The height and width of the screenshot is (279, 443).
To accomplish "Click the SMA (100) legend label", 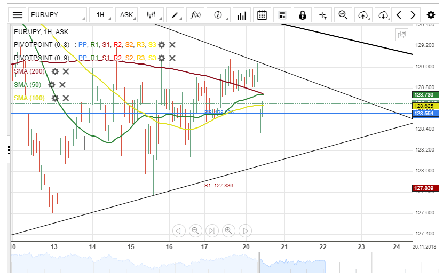I will click(29, 98).
